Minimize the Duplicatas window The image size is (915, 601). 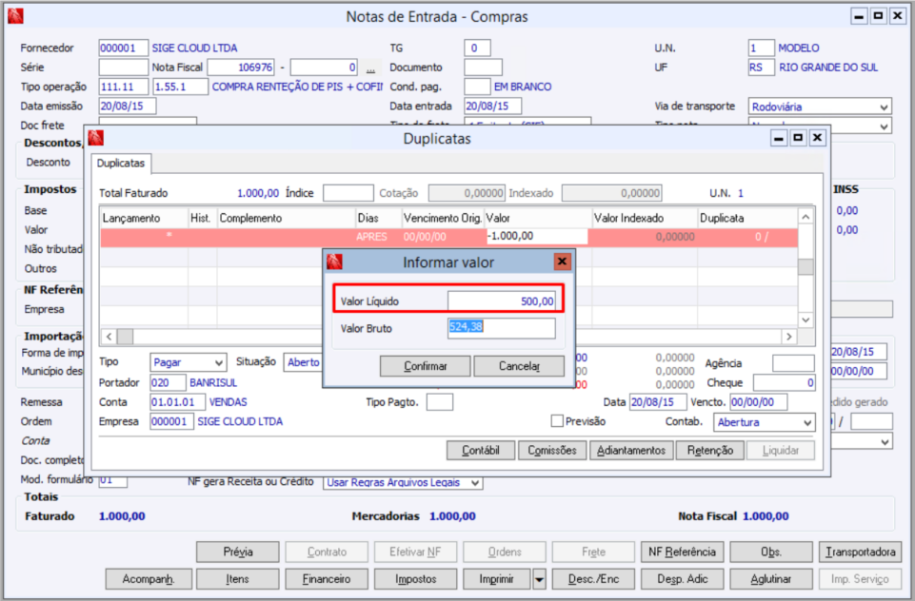click(779, 138)
